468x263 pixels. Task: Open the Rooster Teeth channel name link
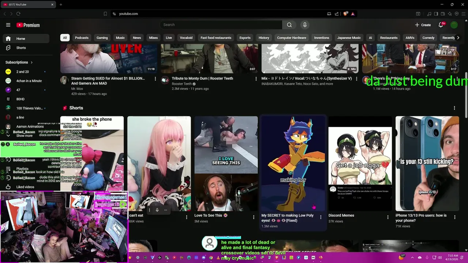182,84
